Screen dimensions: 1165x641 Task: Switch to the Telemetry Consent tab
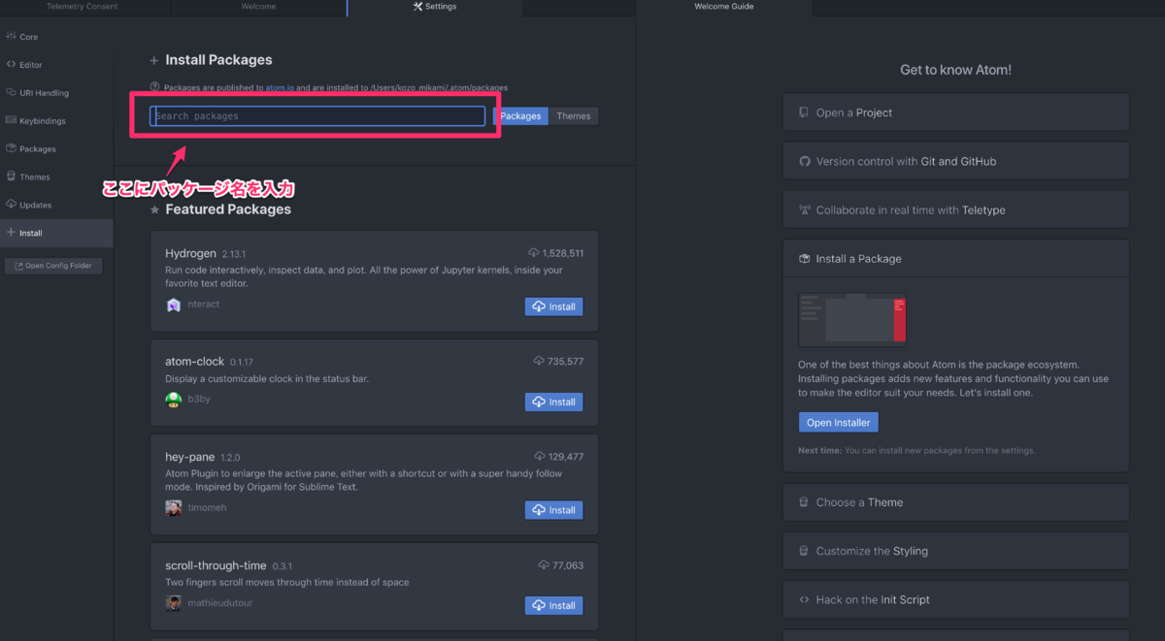[x=83, y=7]
